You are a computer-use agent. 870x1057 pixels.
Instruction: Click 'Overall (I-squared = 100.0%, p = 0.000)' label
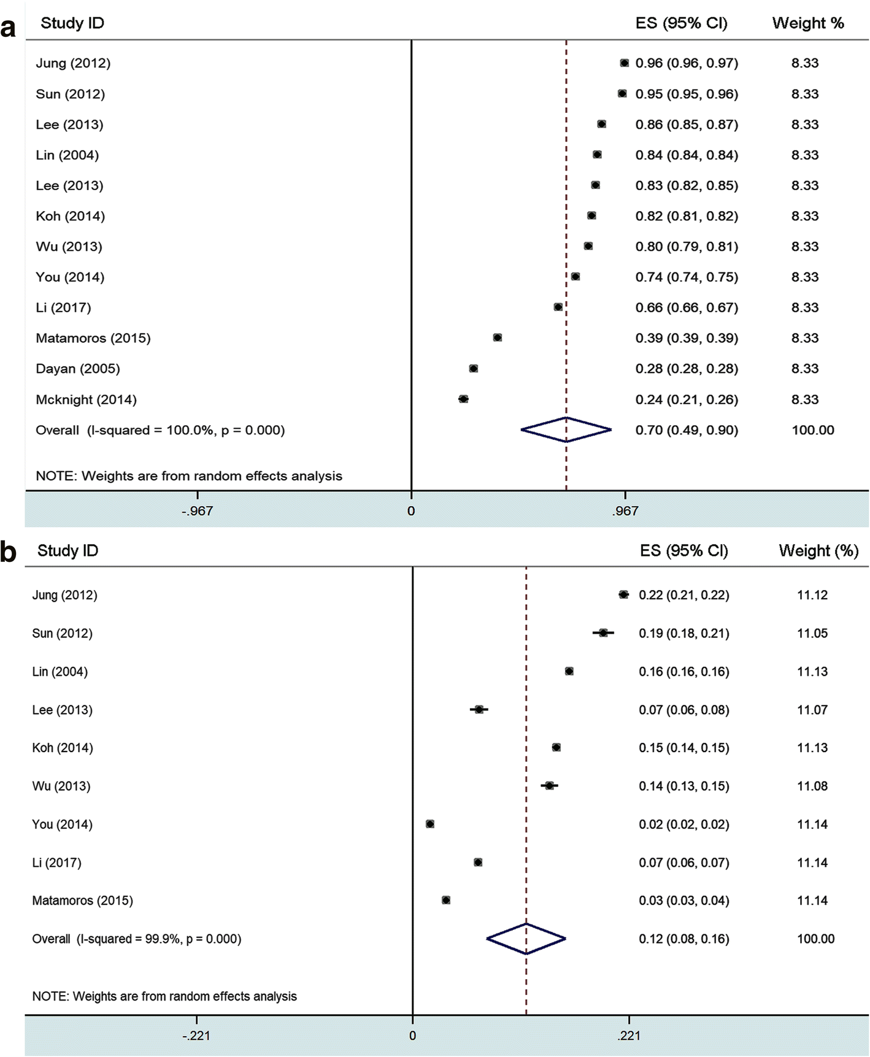(x=160, y=430)
